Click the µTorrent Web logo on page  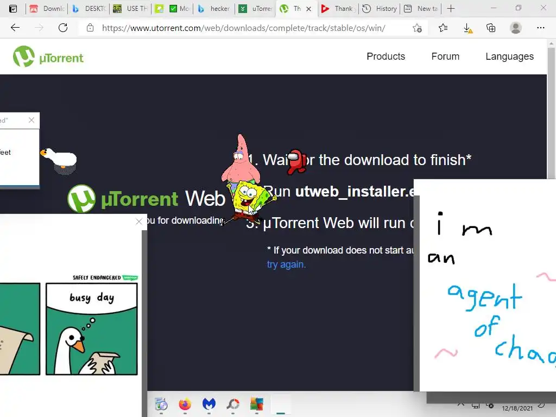[x=146, y=198]
